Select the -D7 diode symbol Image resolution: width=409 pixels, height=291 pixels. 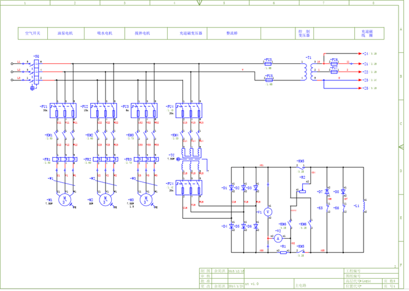click(x=327, y=191)
